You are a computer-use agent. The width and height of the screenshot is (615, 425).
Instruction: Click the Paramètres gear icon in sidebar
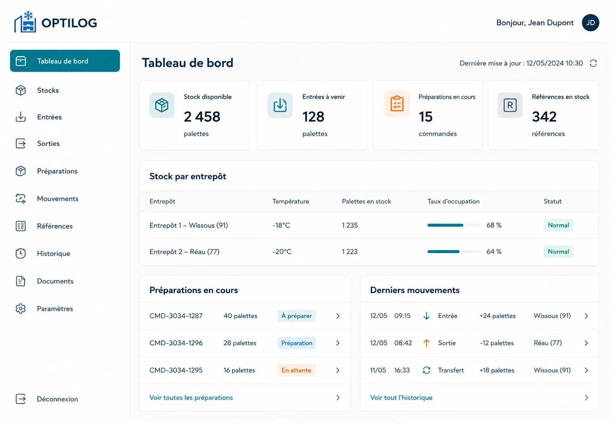(21, 308)
